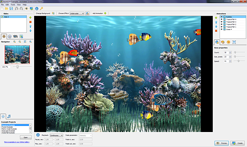Screen dimensions: 247x147
Task: Click the Size, pixels stepper arrows
Action: point(230,57)
